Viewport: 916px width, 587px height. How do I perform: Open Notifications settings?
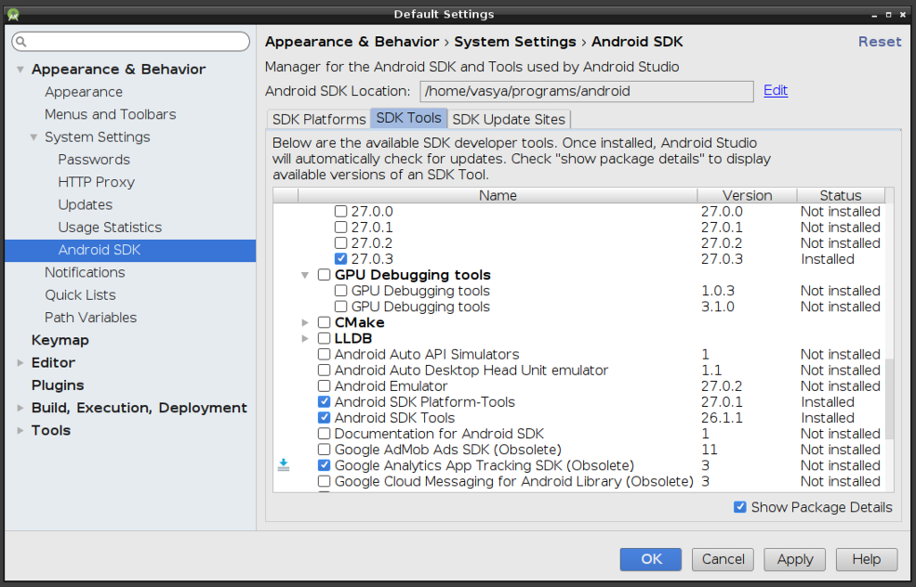[85, 272]
